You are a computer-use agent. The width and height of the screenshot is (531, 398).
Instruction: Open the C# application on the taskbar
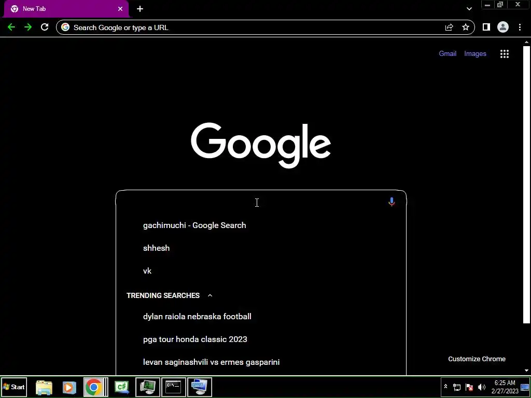(122, 387)
